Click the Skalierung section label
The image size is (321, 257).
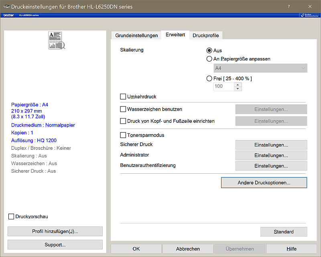pos(132,50)
